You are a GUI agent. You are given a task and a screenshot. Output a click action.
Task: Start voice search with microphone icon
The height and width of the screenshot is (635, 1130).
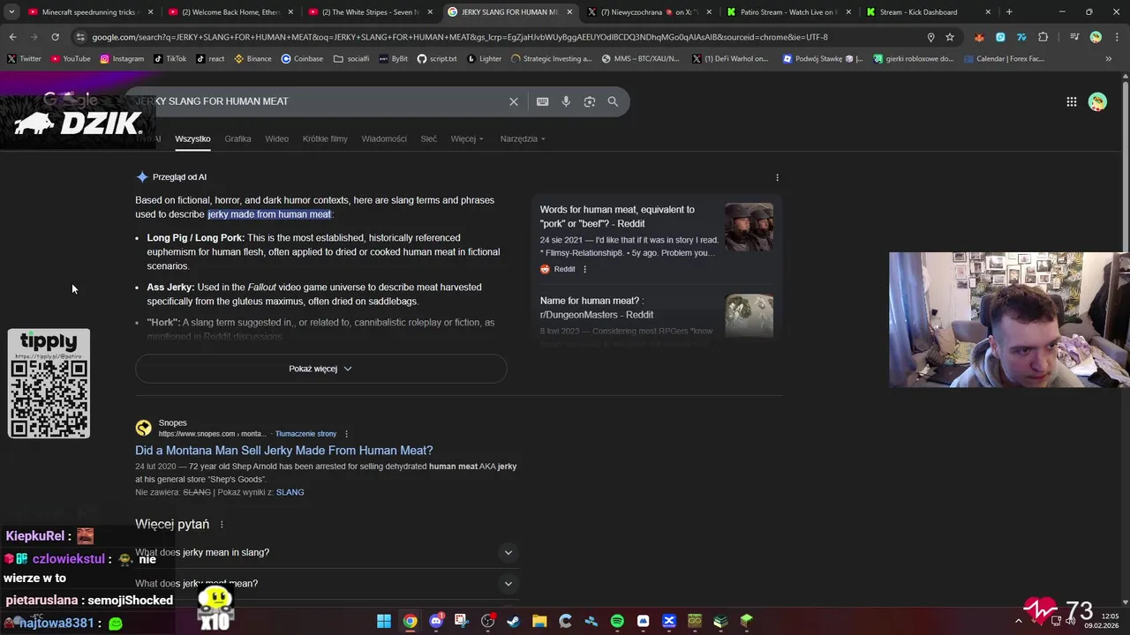pos(566,101)
